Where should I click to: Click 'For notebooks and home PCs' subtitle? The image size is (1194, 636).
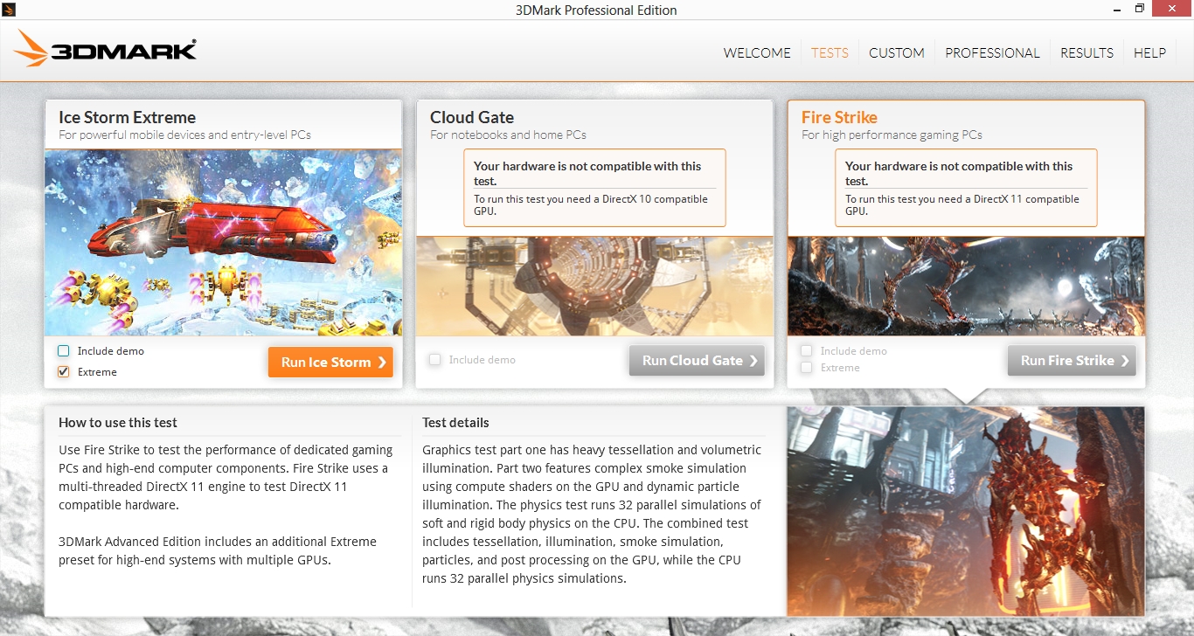point(508,135)
